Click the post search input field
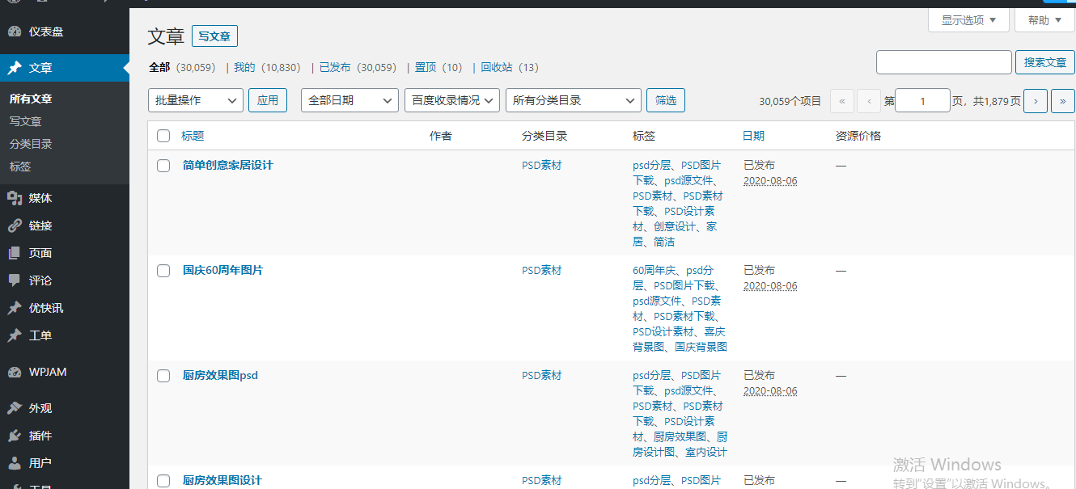 [x=943, y=62]
